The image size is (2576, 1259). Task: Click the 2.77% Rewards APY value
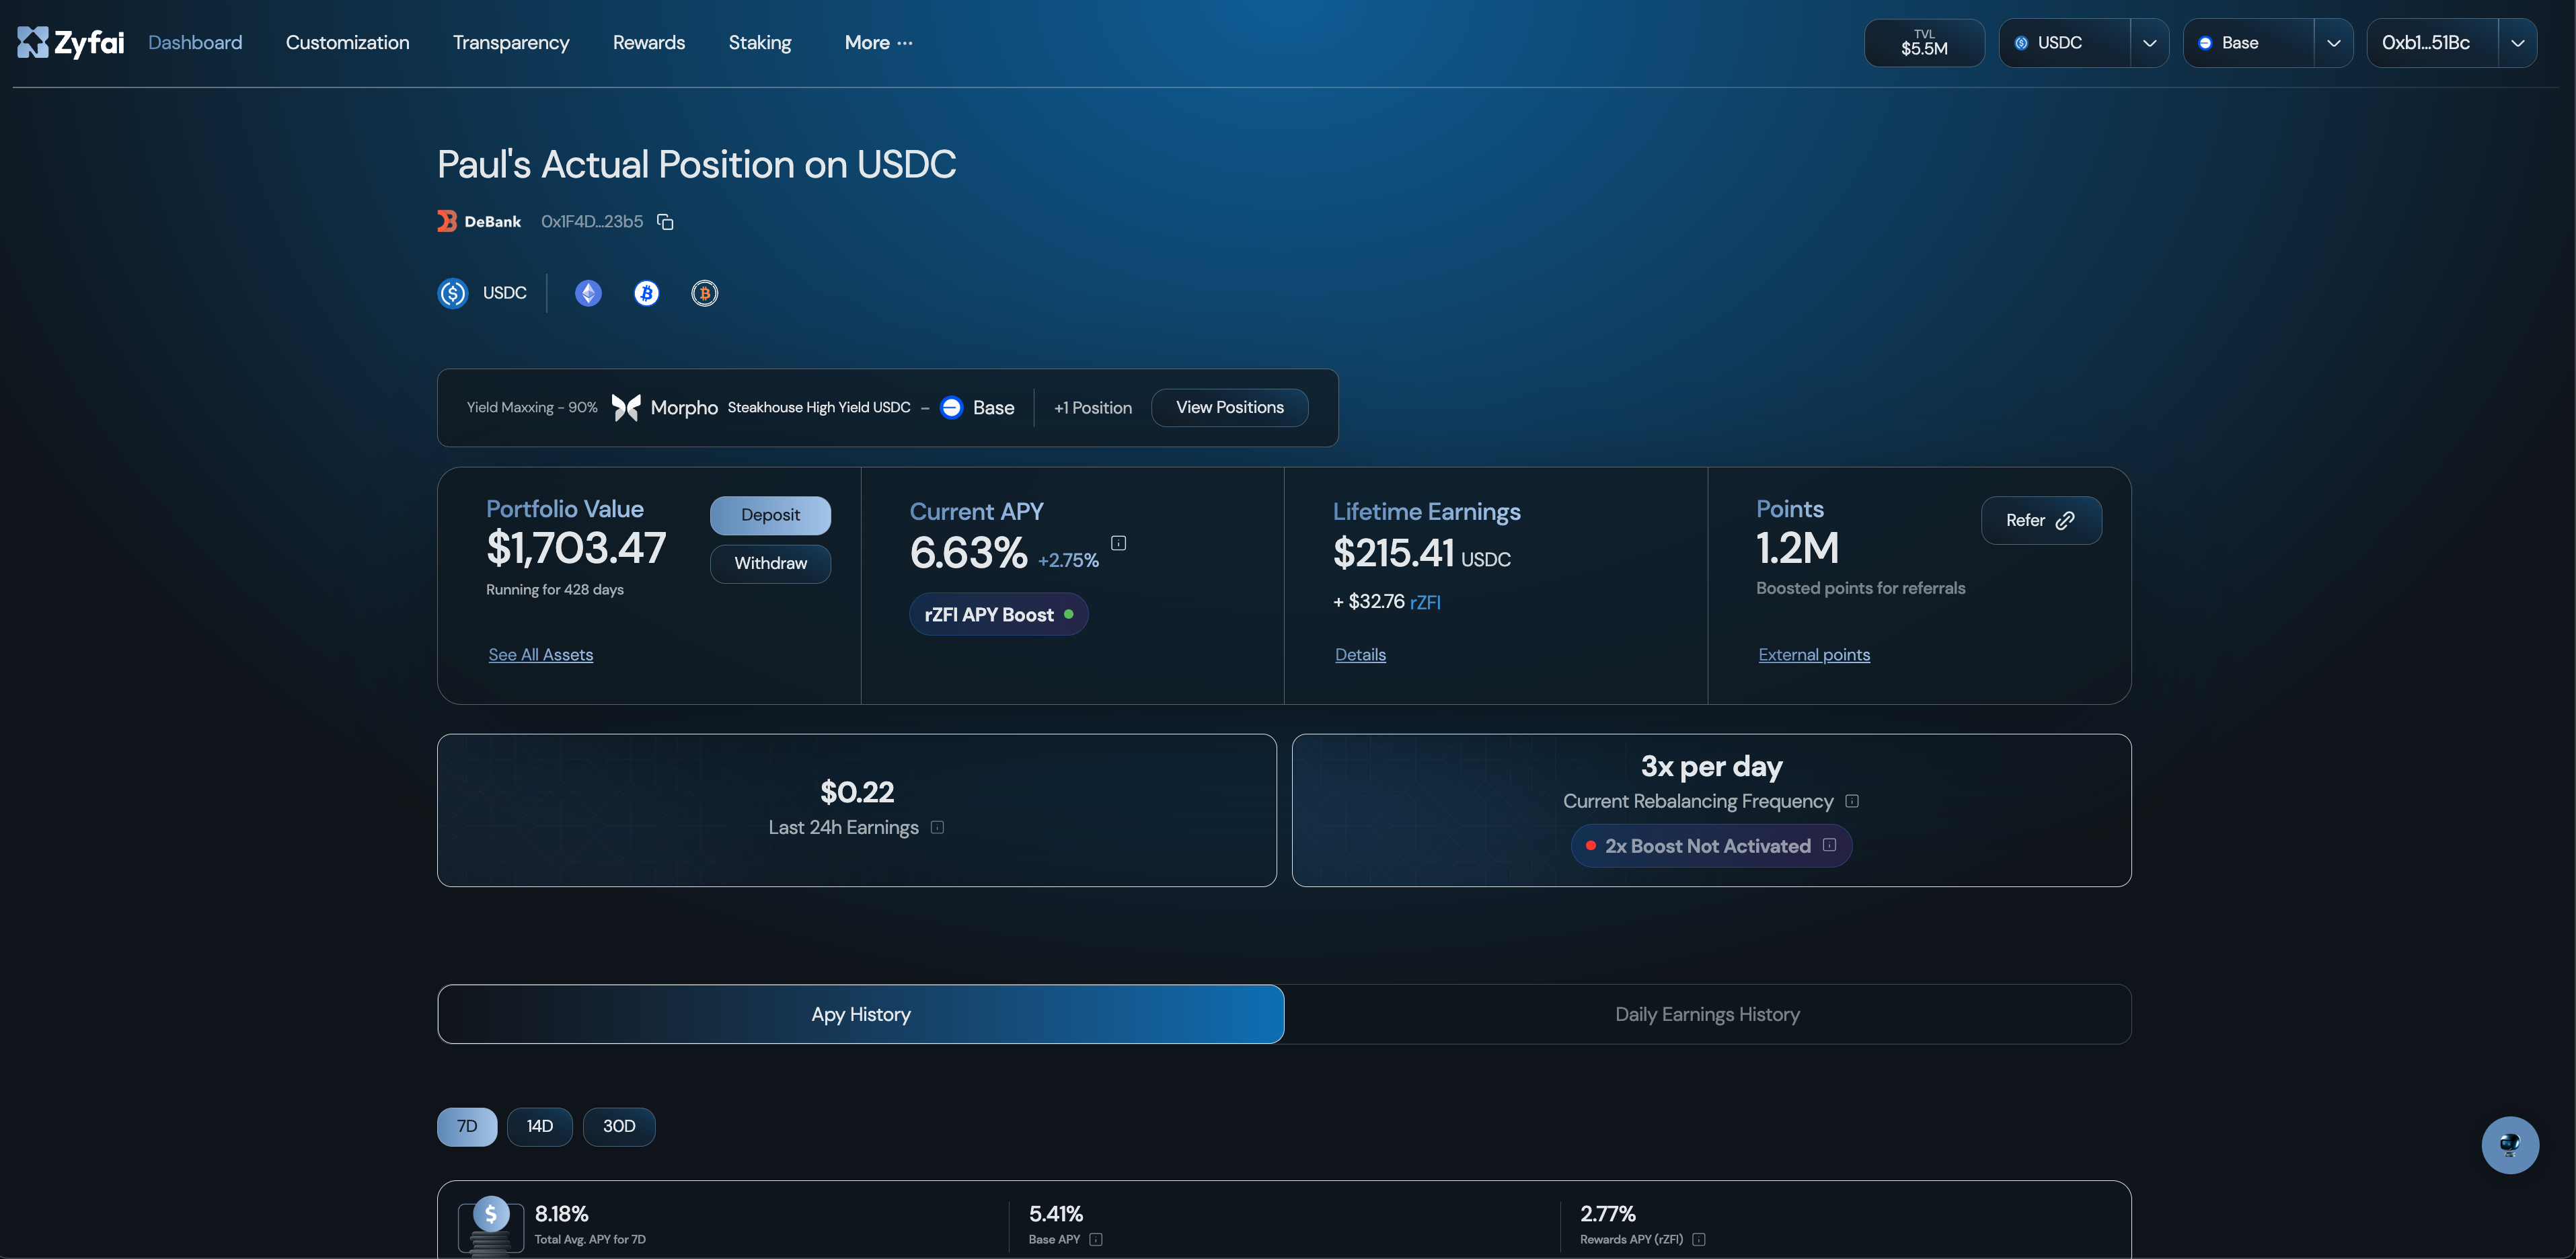pyautogui.click(x=1608, y=1214)
